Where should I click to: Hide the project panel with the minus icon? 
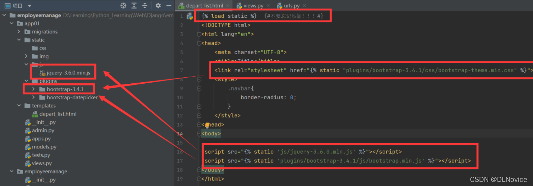click(169, 6)
